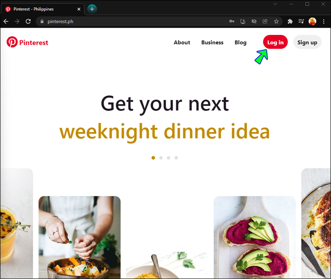Bookmark this page with star icon
331x279 pixels.
[x=276, y=21]
